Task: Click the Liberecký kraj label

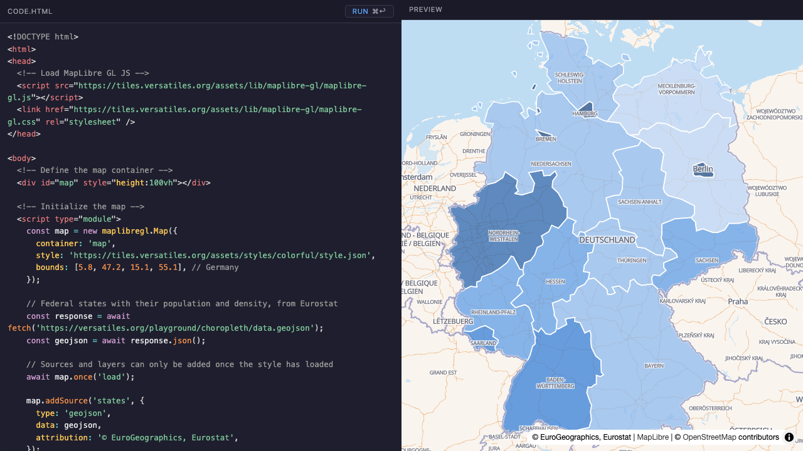Action: tap(758, 271)
